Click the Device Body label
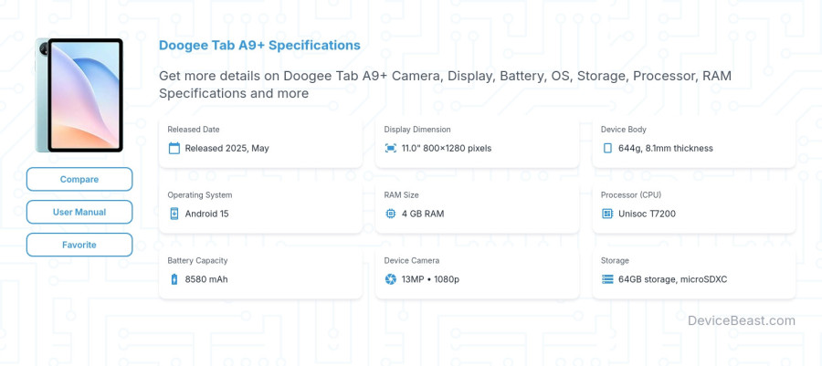 click(x=623, y=130)
